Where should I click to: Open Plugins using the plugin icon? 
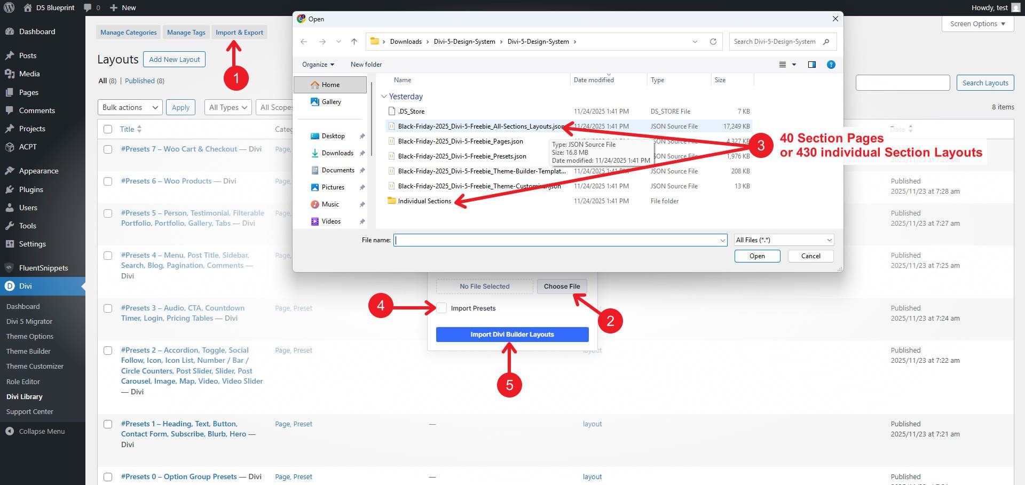11,189
